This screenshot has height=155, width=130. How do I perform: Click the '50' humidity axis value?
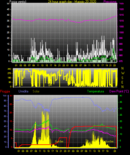(5, 121)
